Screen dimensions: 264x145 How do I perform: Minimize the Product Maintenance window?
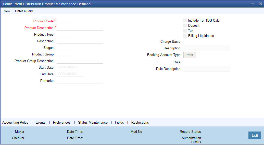point(253,4)
